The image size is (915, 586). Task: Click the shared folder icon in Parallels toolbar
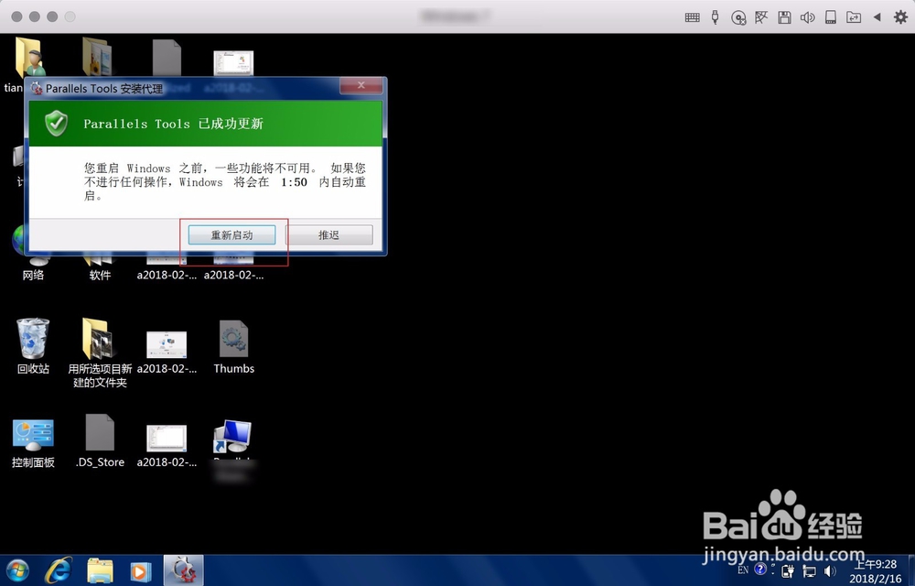pyautogui.click(x=854, y=17)
